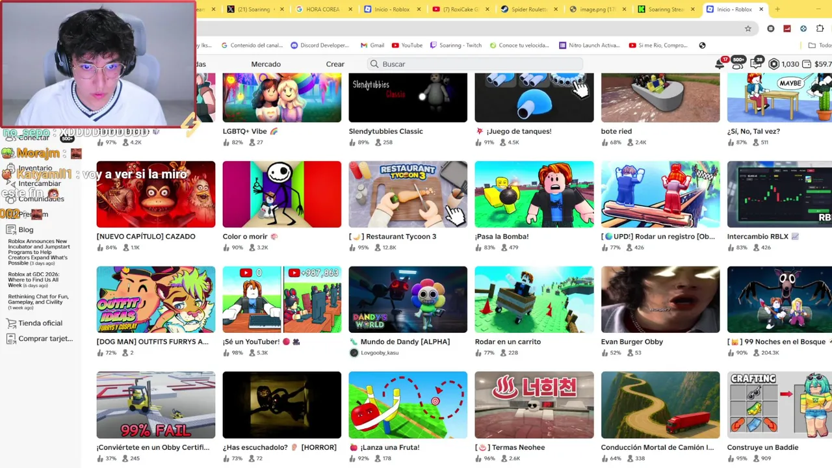Open the Roblox notifications bell icon
832x468 pixels.
click(720, 64)
